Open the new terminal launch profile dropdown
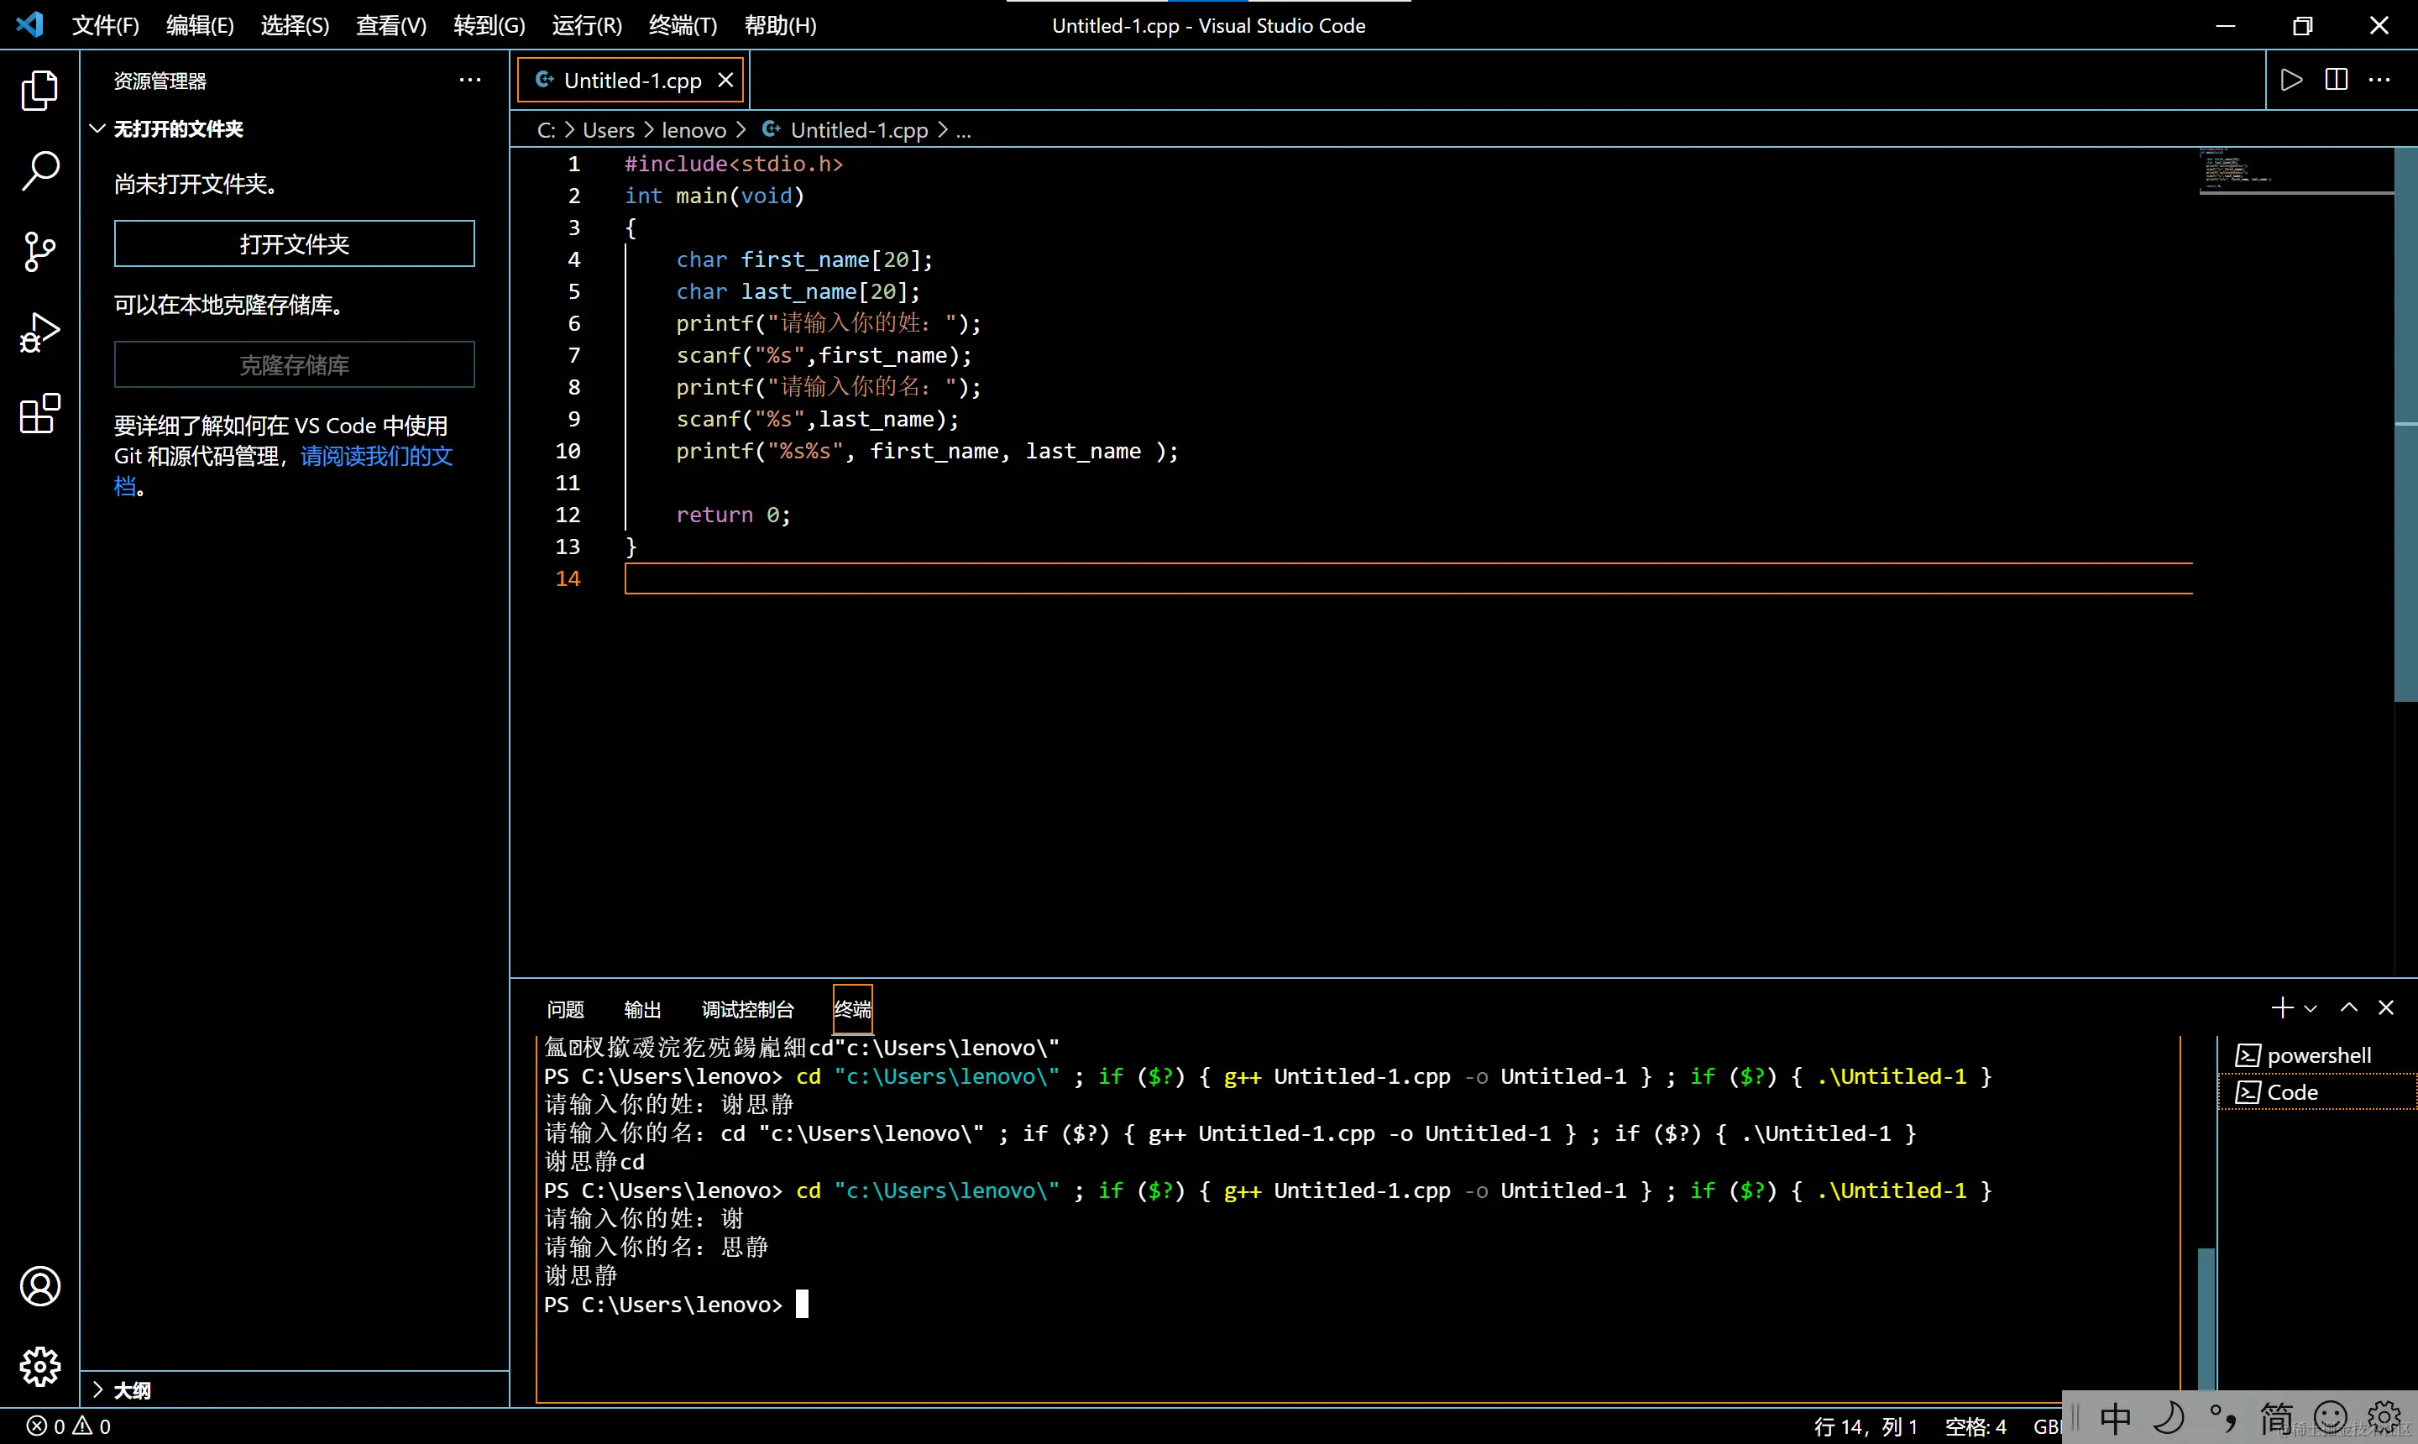 click(x=2311, y=1008)
